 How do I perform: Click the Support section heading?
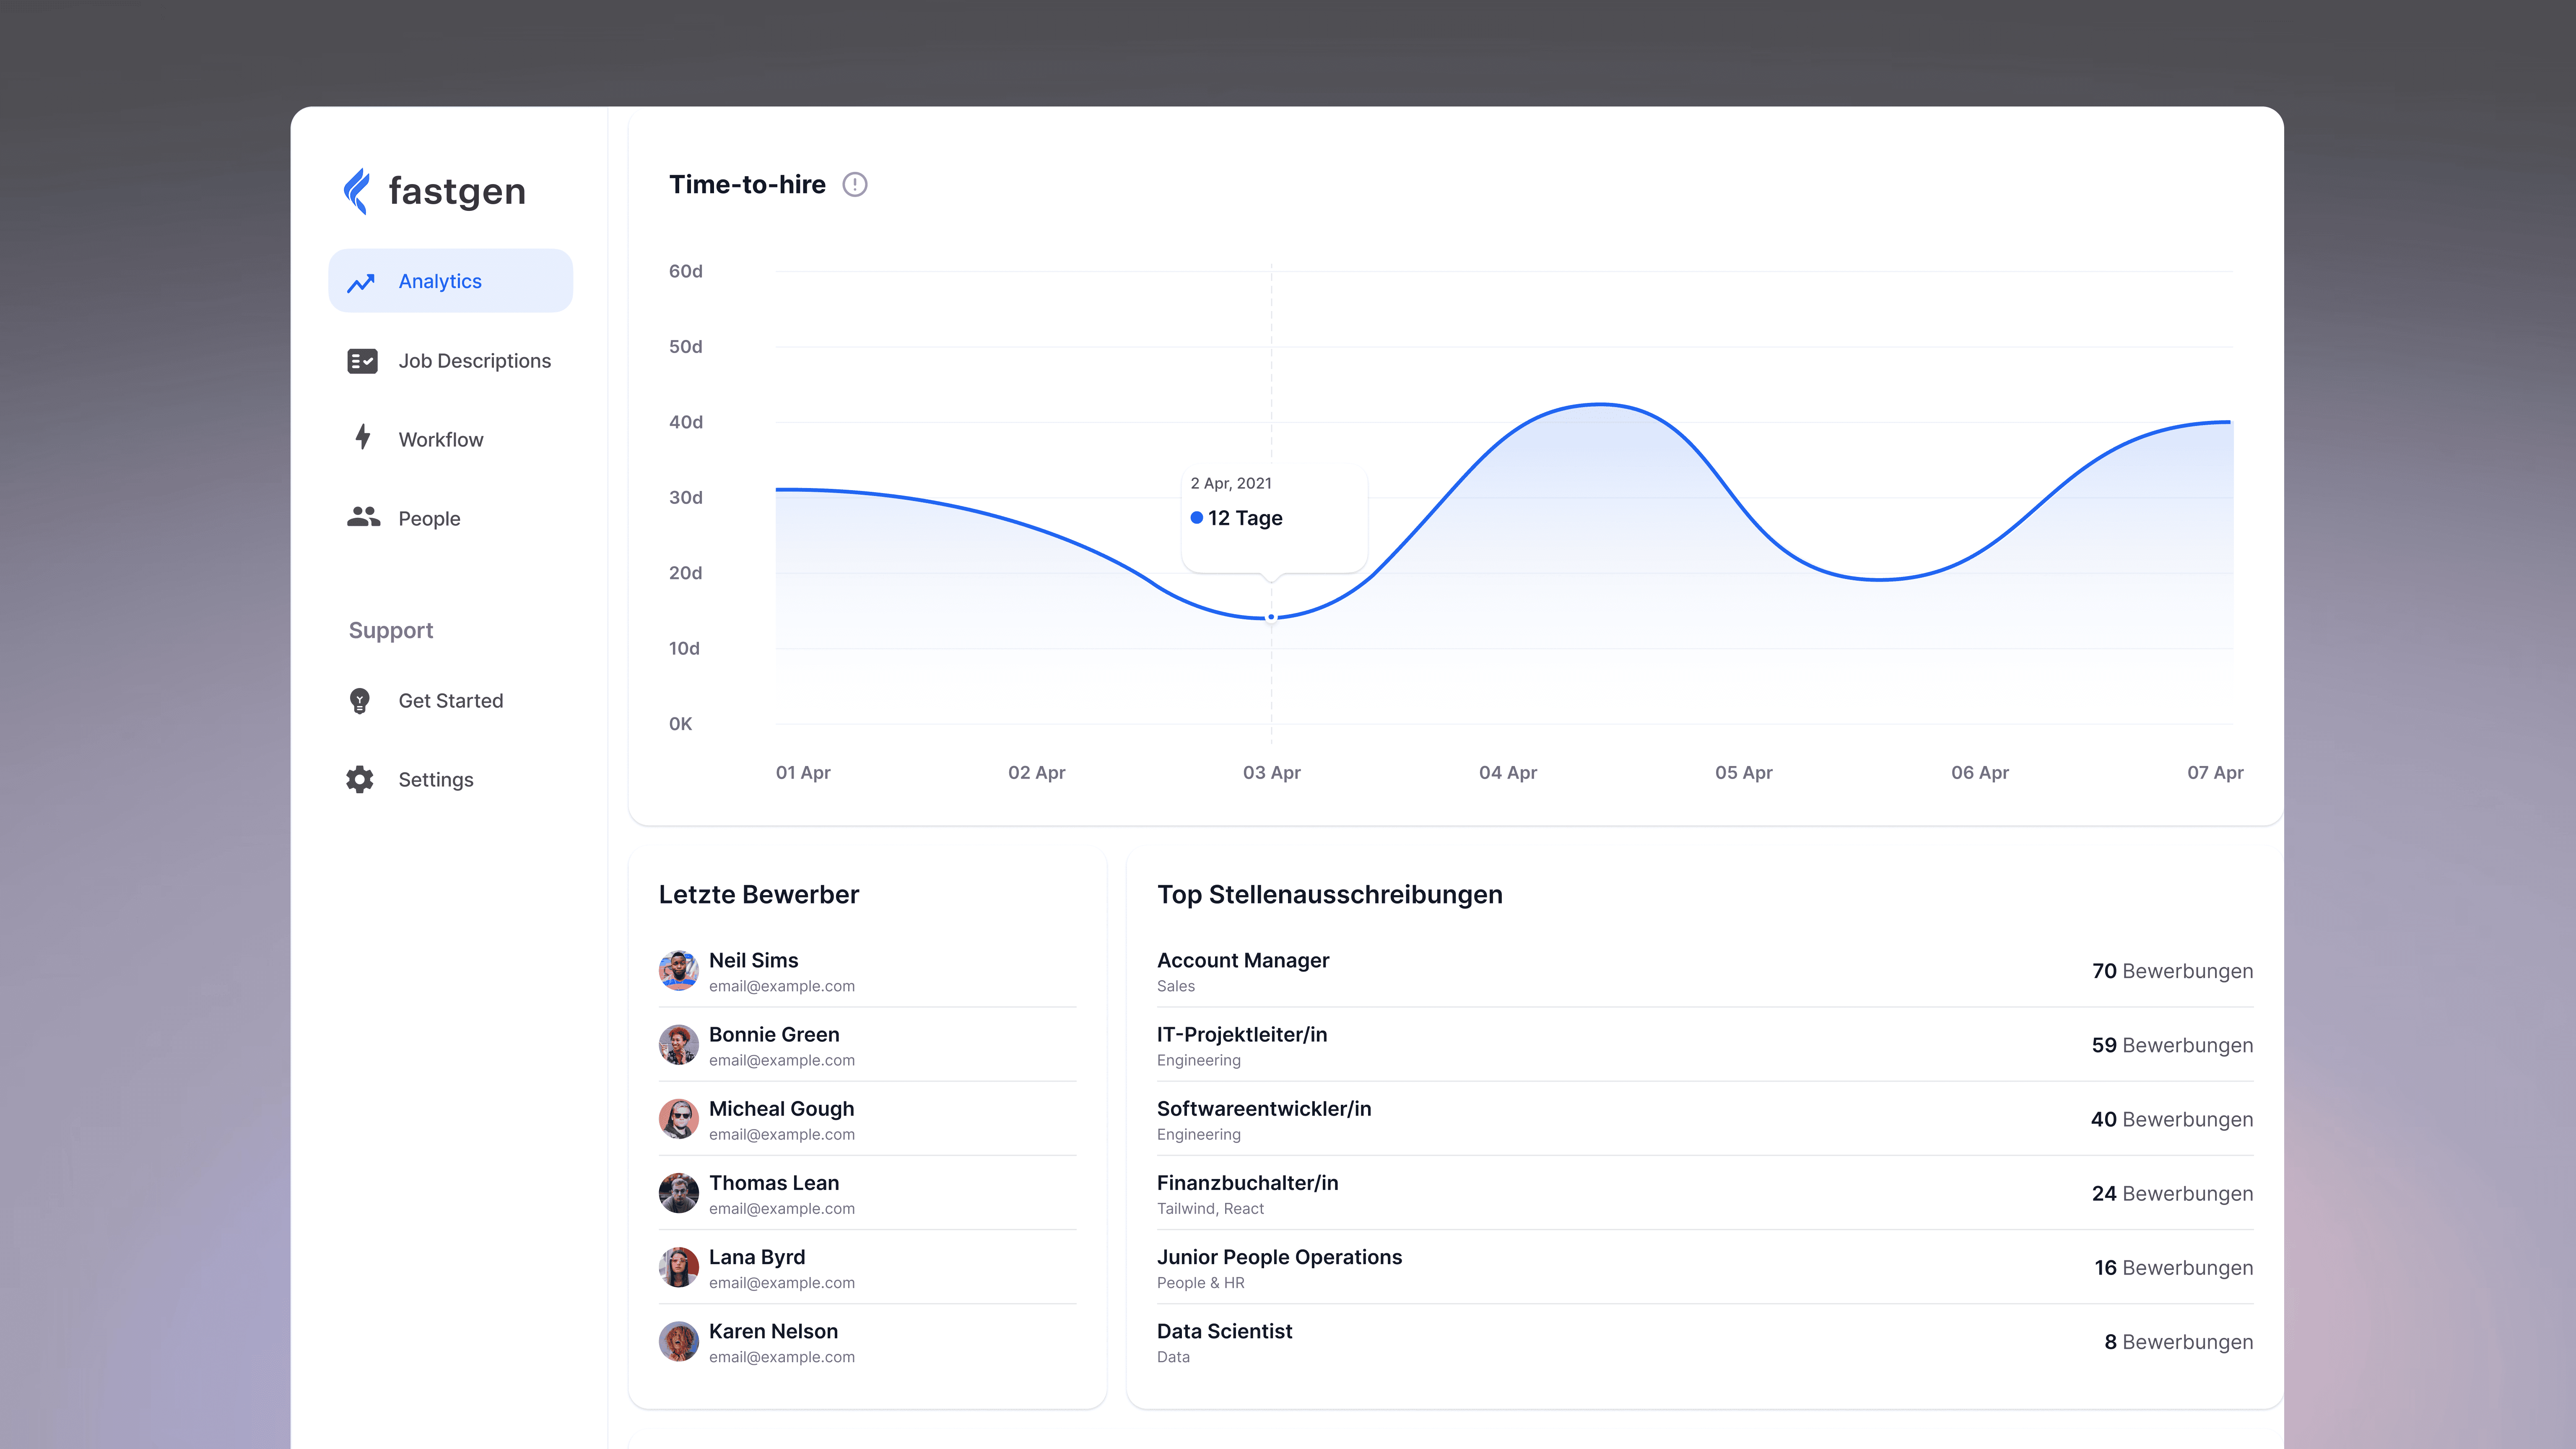[x=391, y=630]
